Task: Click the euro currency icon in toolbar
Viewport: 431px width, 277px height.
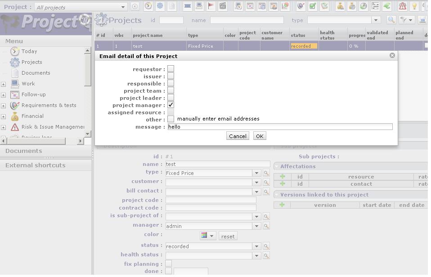Action: (x=387, y=6)
